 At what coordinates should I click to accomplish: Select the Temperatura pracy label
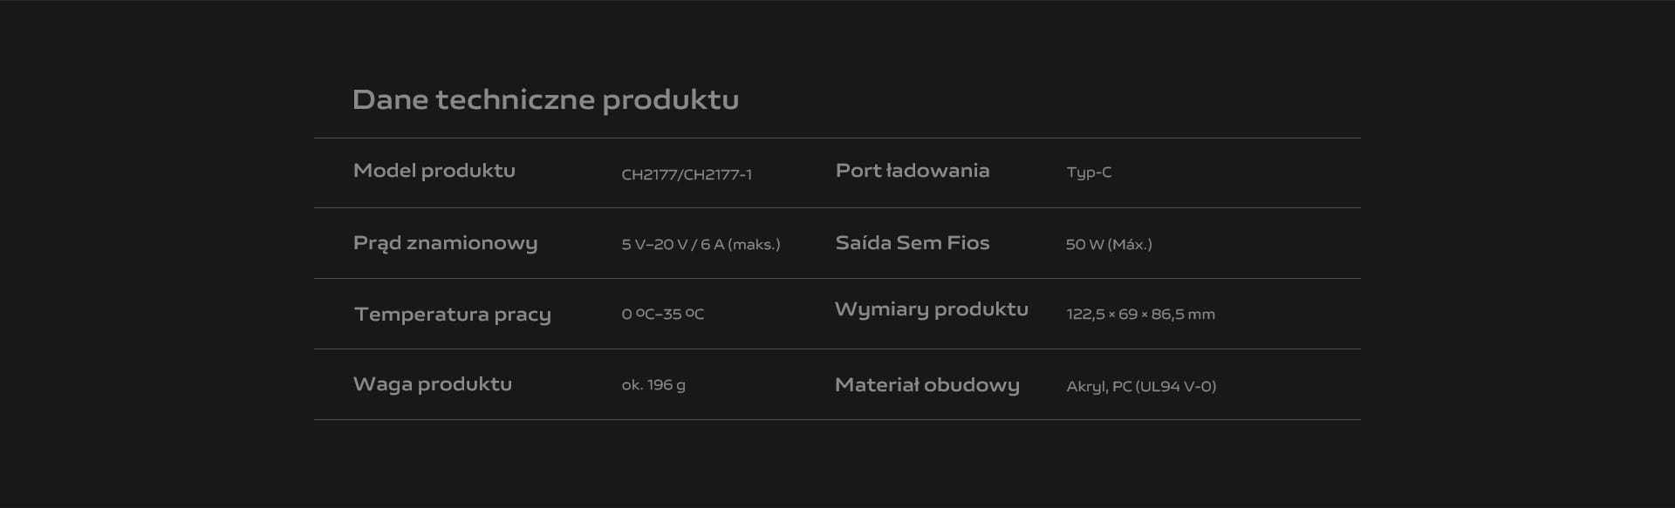click(452, 315)
